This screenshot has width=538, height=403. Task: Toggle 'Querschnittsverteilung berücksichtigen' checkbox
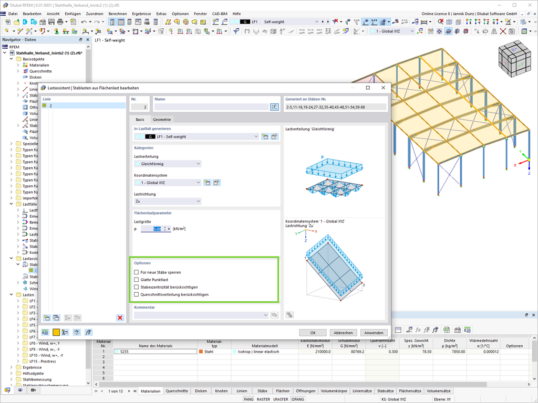[137, 294]
